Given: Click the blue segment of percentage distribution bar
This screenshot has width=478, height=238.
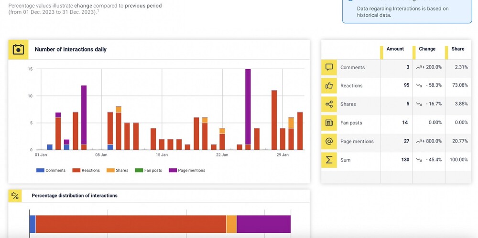Looking at the screenshot, I should click(x=33, y=224).
